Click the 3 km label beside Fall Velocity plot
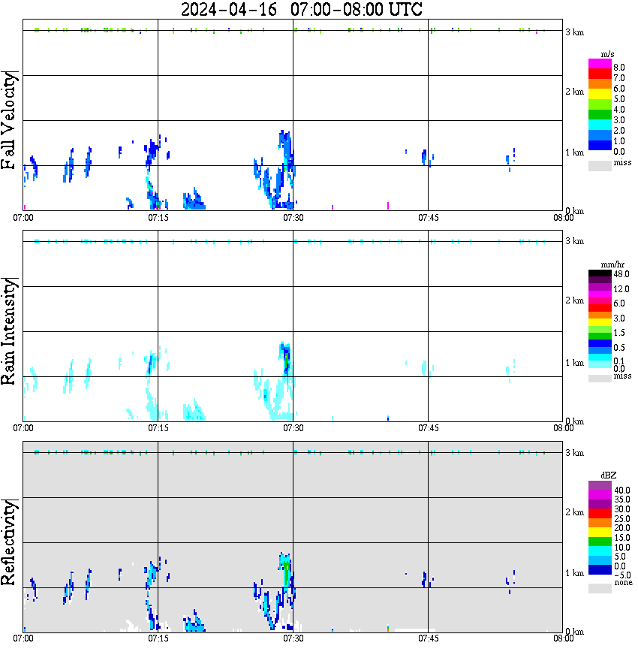Image resolution: width=638 pixels, height=652 pixels. [575, 32]
